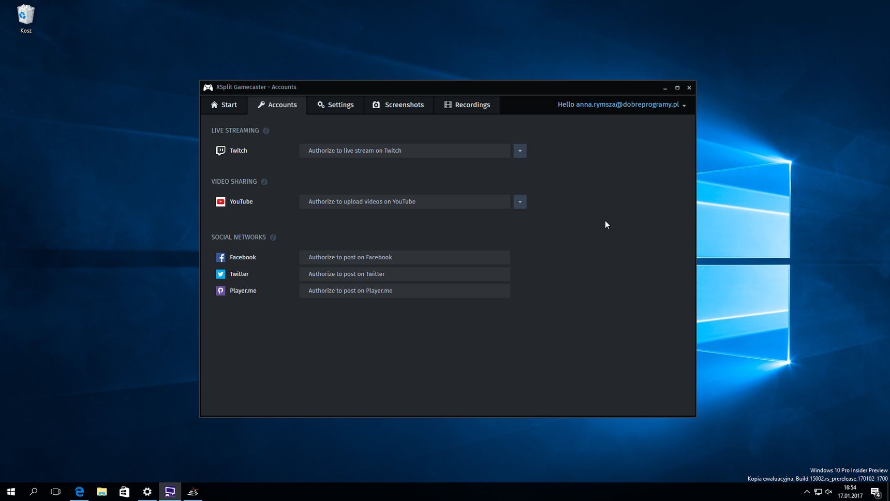890x501 pixels.
Task: Open the Recordings tab
Action: [467, 105]
